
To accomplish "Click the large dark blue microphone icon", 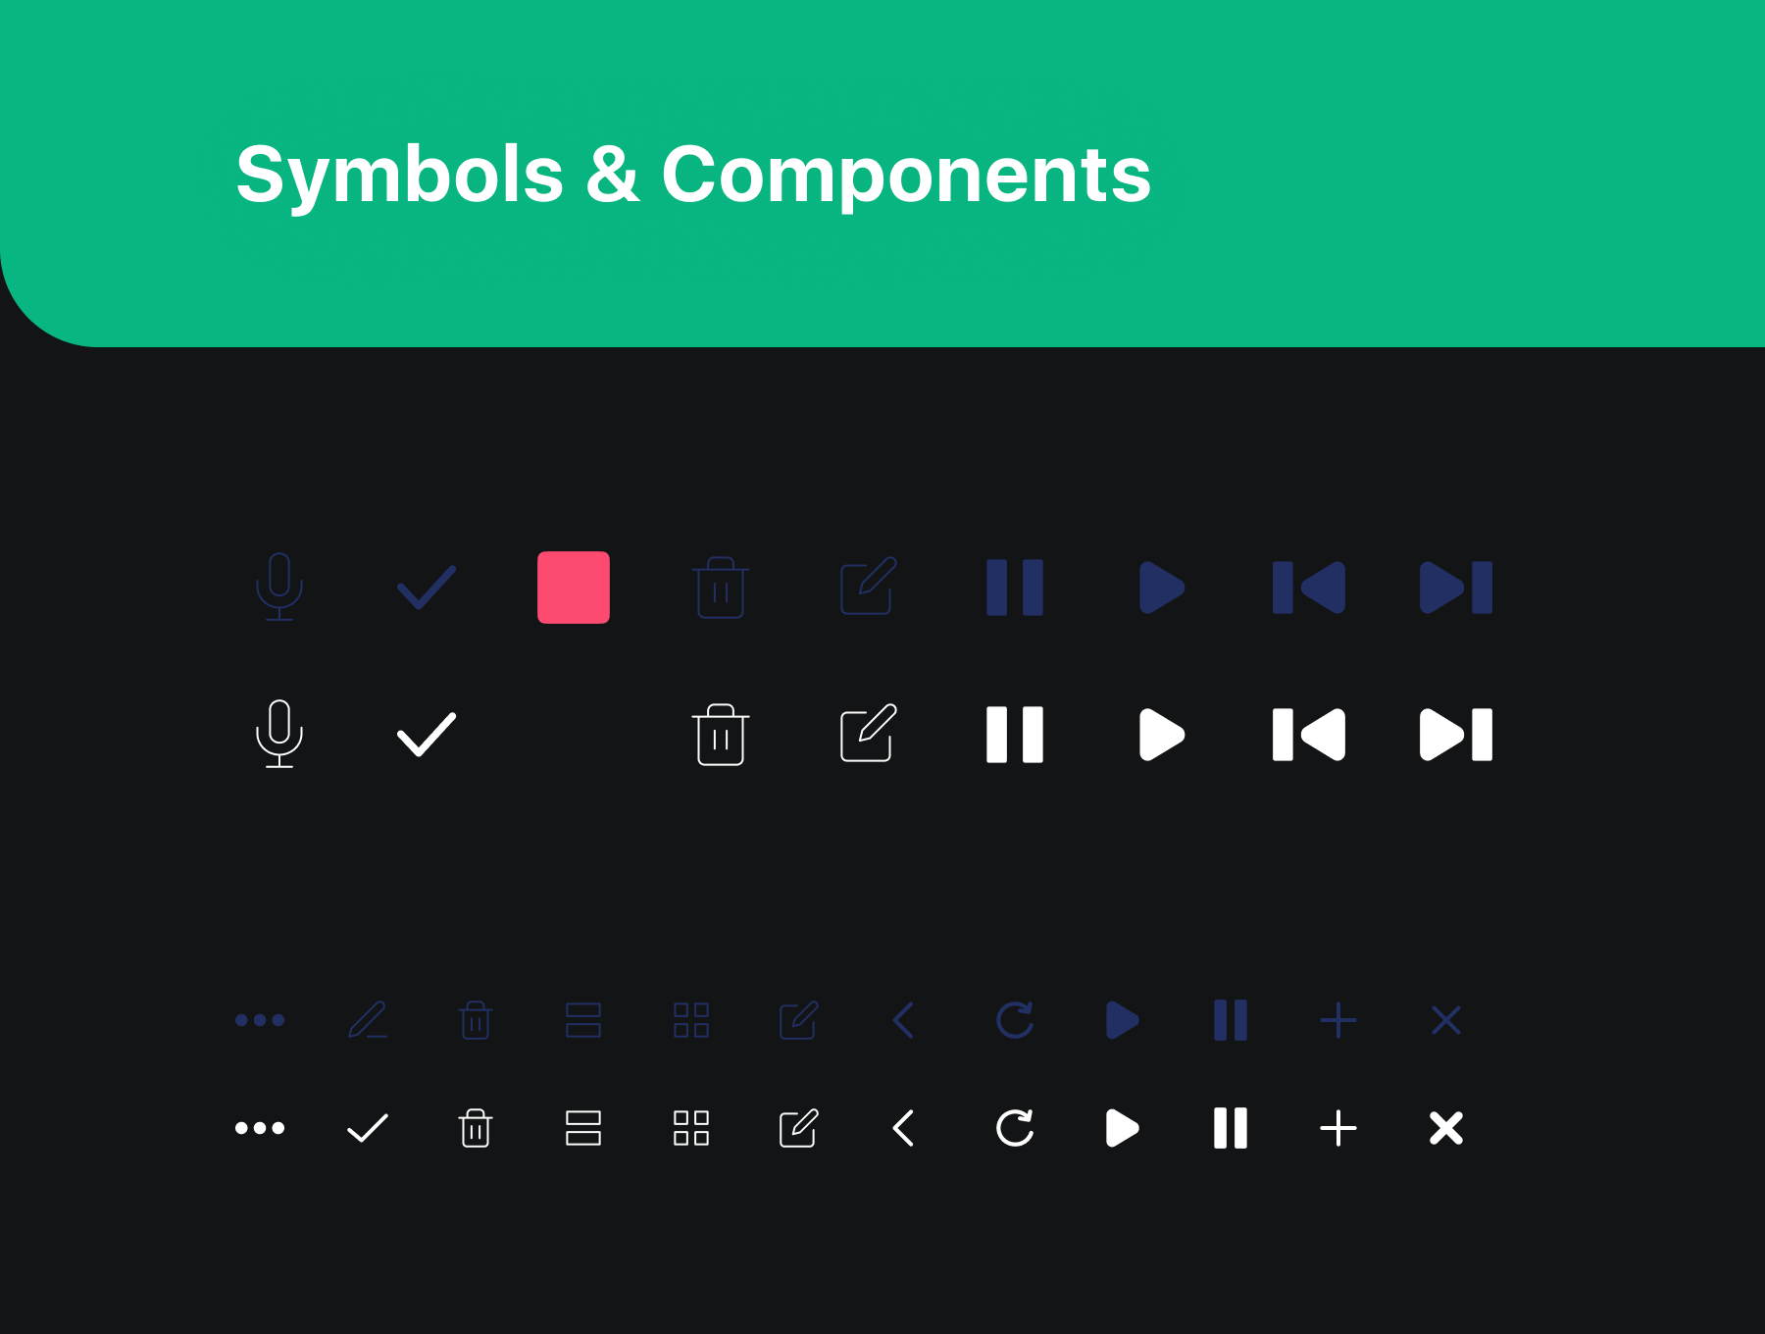I will pos(279,587).
